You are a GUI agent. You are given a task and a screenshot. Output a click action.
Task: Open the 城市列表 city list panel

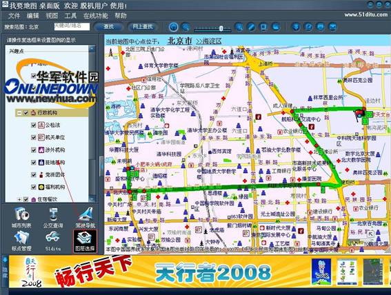click(x=21, y=217)
